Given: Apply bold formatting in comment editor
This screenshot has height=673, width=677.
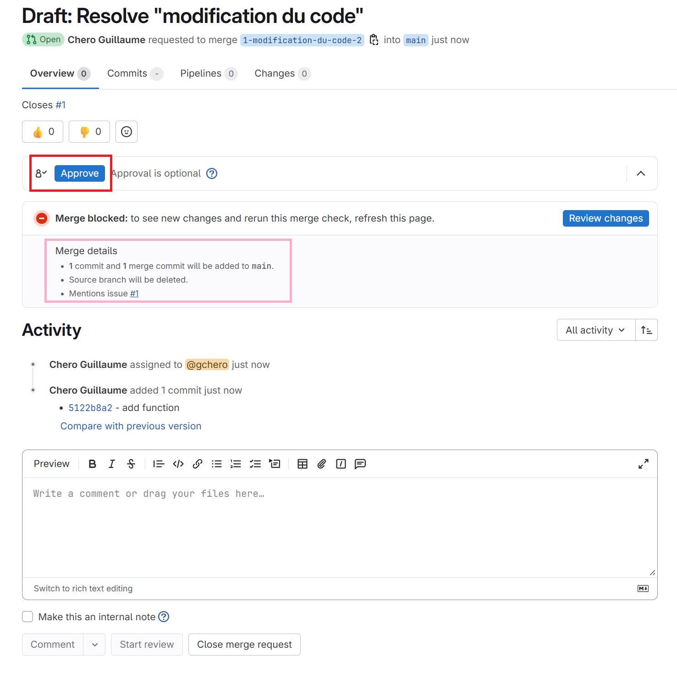Looking at the screenshot, I should point(92,464).
